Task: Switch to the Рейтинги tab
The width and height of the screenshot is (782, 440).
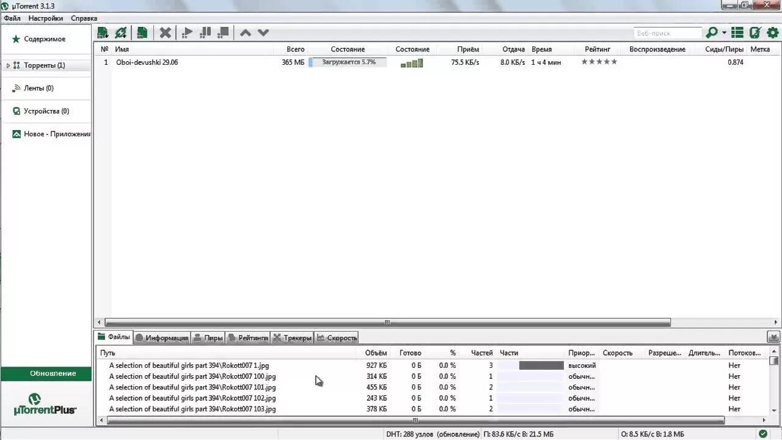Action: (x=247, y=338)
